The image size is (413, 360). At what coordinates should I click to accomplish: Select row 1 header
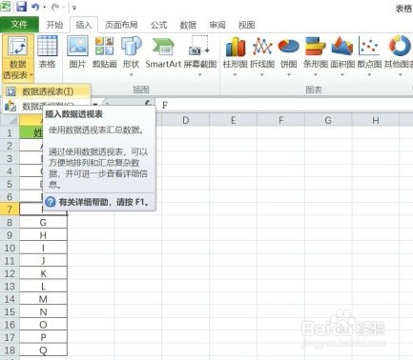tap(10, 132)
